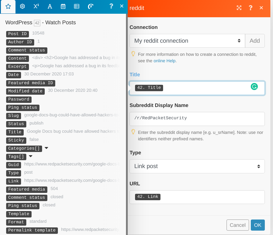
Task: Click the 42 module number badge
Action: pyautogui.click(x=37, y=23)
